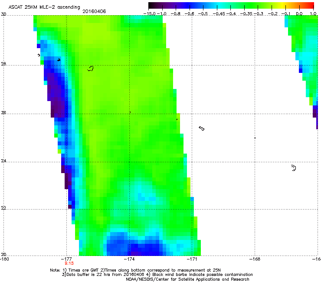Viewport: 321px width, 282px height.
Task: Click the colorbar tick label "-0.45"
Action: click(219, 14)
